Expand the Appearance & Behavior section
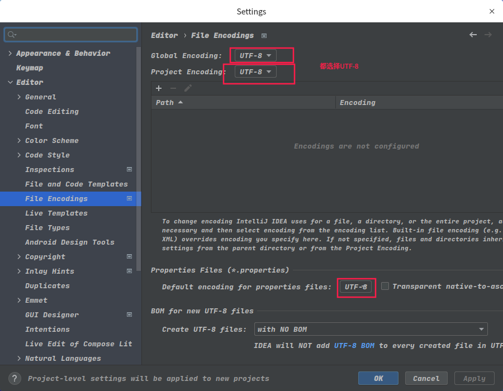503x391 pixels. 10,53
